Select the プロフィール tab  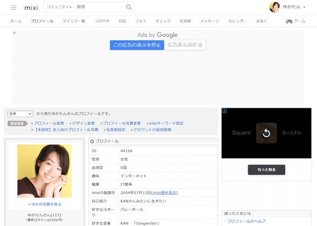pyautogui.click(x=42, y=21)
